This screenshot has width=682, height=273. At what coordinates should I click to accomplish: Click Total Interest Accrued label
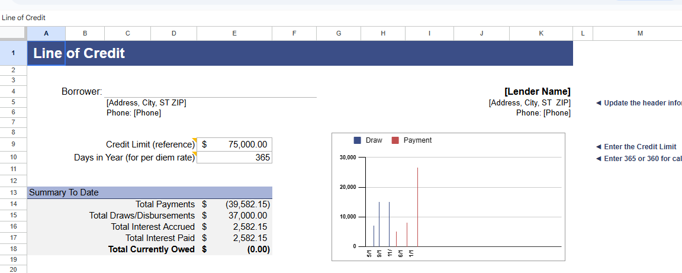click(153, 227)
